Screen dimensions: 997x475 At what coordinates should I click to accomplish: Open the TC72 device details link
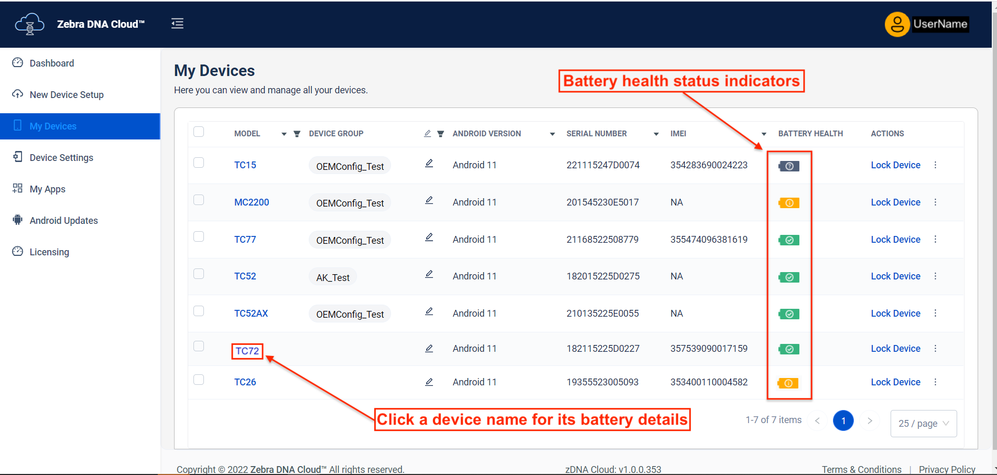coord(247,351)
